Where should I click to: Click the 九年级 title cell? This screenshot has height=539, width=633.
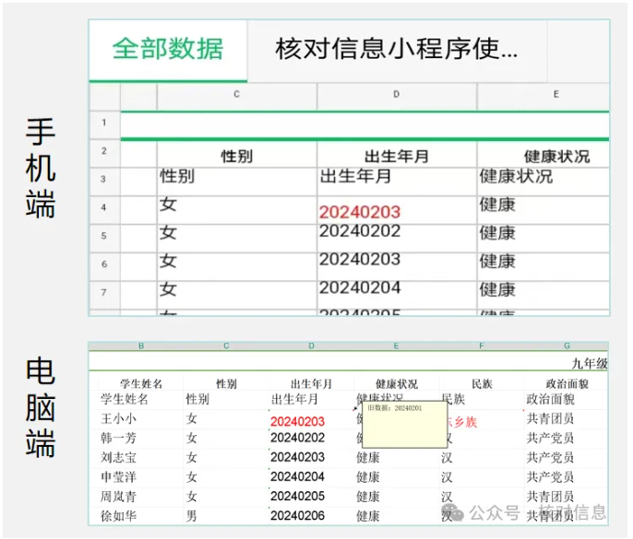(590, 364)
